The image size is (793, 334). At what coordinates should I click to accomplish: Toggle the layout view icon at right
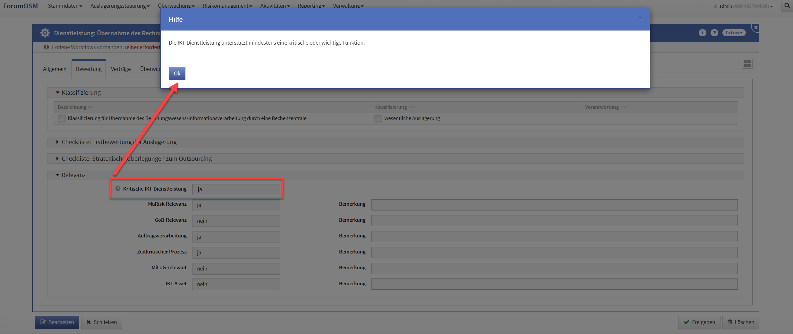747,64
